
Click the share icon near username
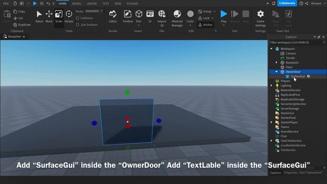click(307, 4)
